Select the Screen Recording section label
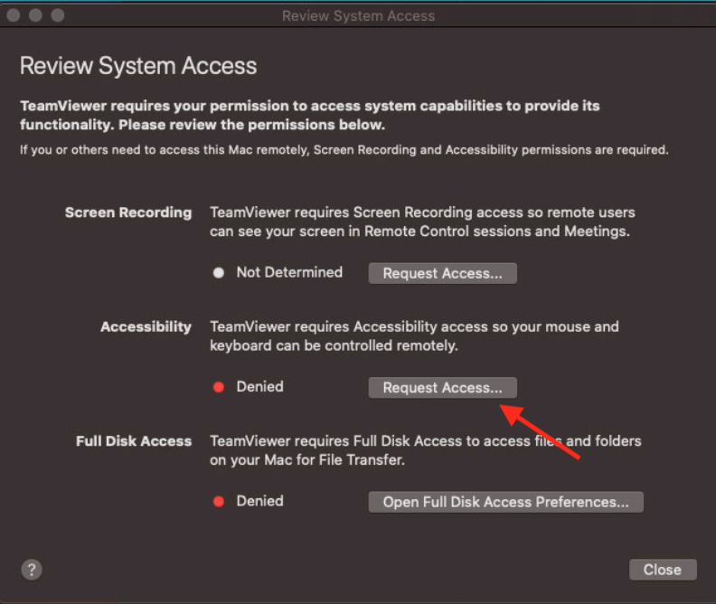 pyautogui.click(x=128, y=212)
